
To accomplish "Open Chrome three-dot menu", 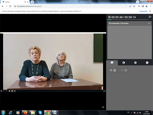I will click(150, 6).
